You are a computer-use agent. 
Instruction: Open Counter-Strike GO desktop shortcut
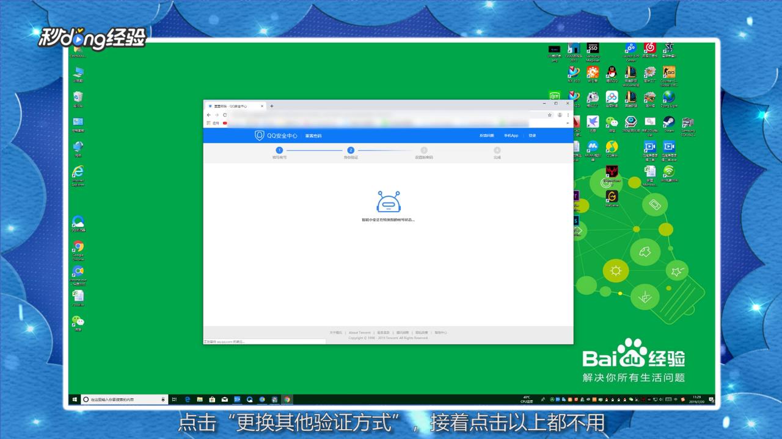pos(669,76)
